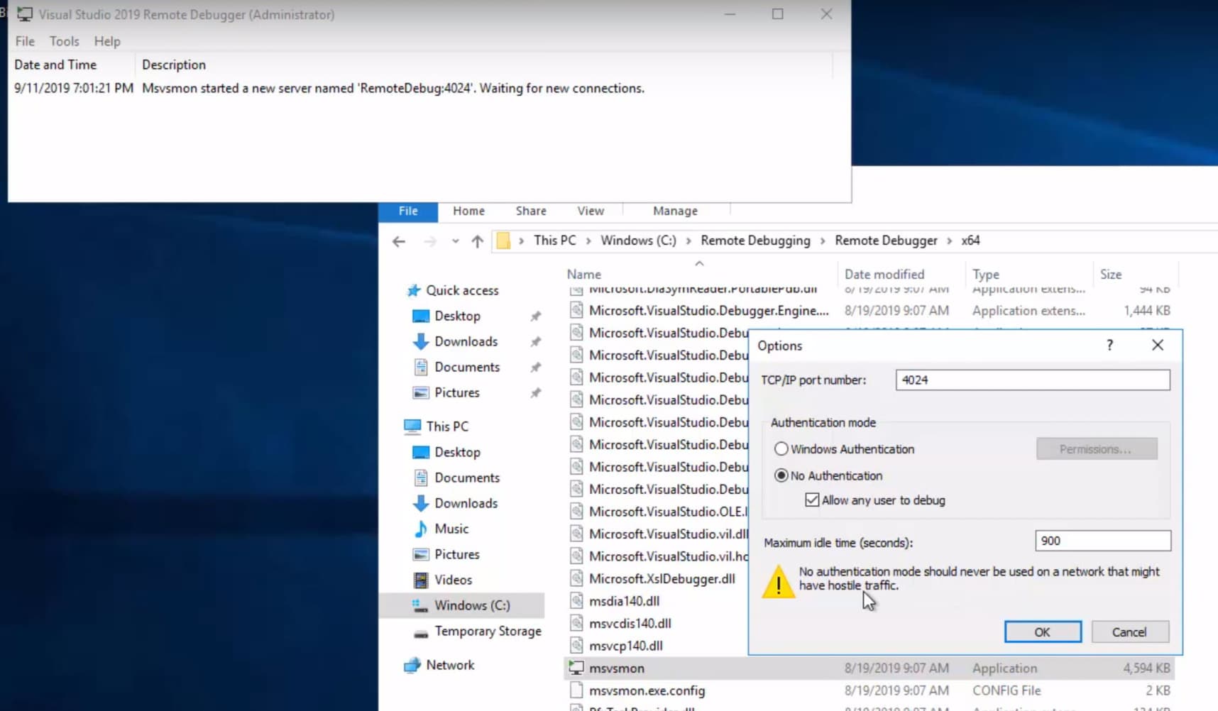The image size is (1218, 711).
Task: Switch to the Share ribbon tab
Action: [531, 211]
